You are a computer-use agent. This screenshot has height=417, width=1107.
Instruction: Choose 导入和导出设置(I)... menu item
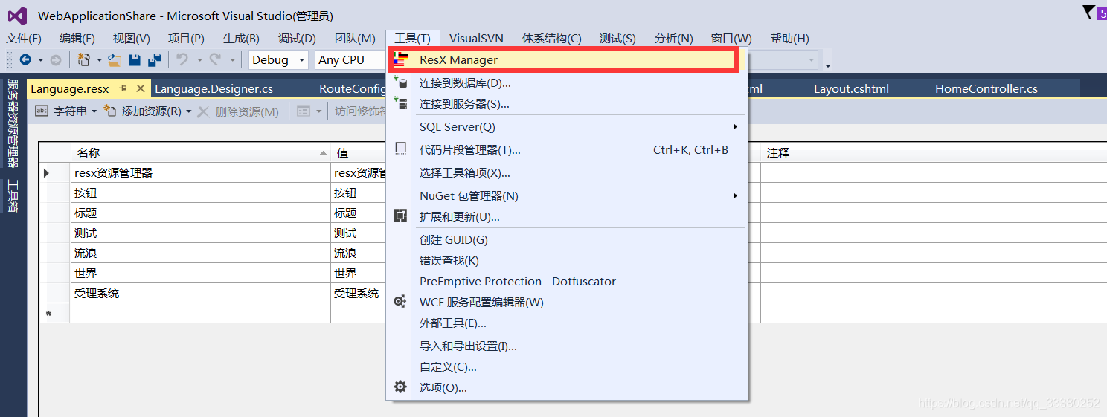pos(567,346)
